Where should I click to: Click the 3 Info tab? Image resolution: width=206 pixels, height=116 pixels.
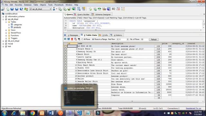(104, 35)
